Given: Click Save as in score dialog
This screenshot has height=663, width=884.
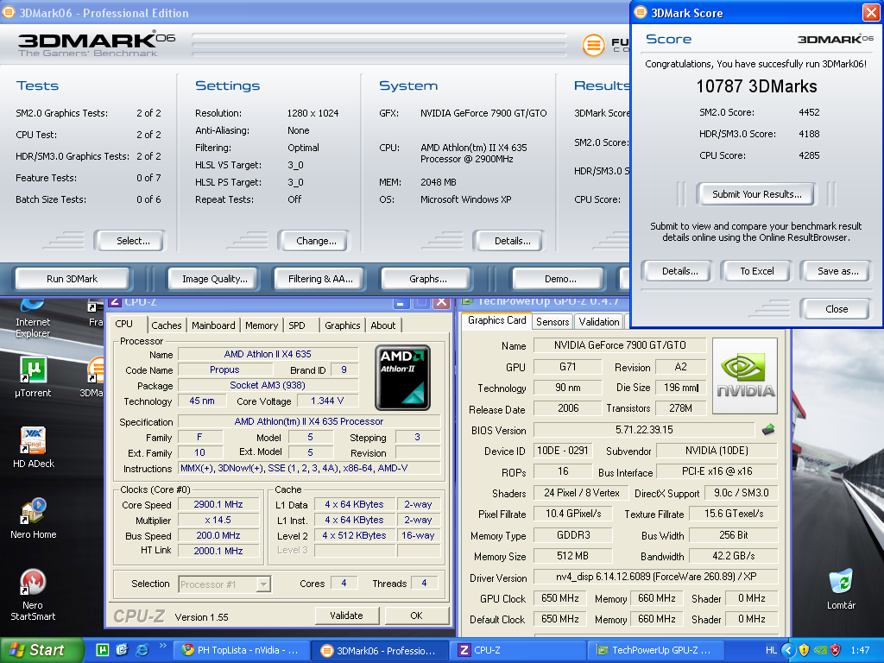Looking at the screenshot, I should click(x=837, y=271).
